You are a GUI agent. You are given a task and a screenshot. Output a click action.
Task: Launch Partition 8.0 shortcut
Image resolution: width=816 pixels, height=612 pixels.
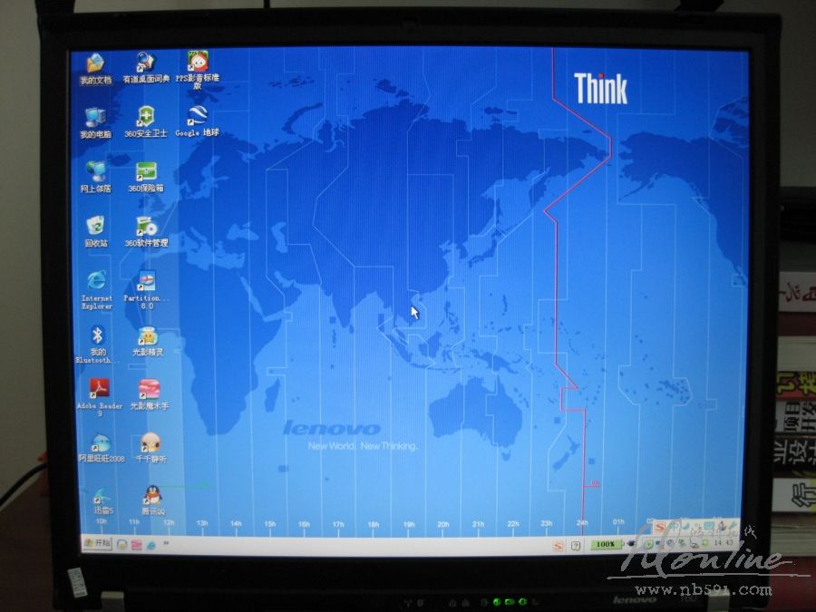(147, 290)
